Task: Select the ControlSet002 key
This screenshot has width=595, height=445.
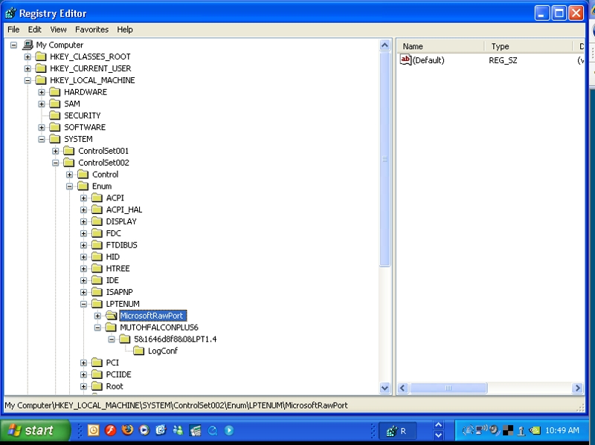Action: [103, 163]
